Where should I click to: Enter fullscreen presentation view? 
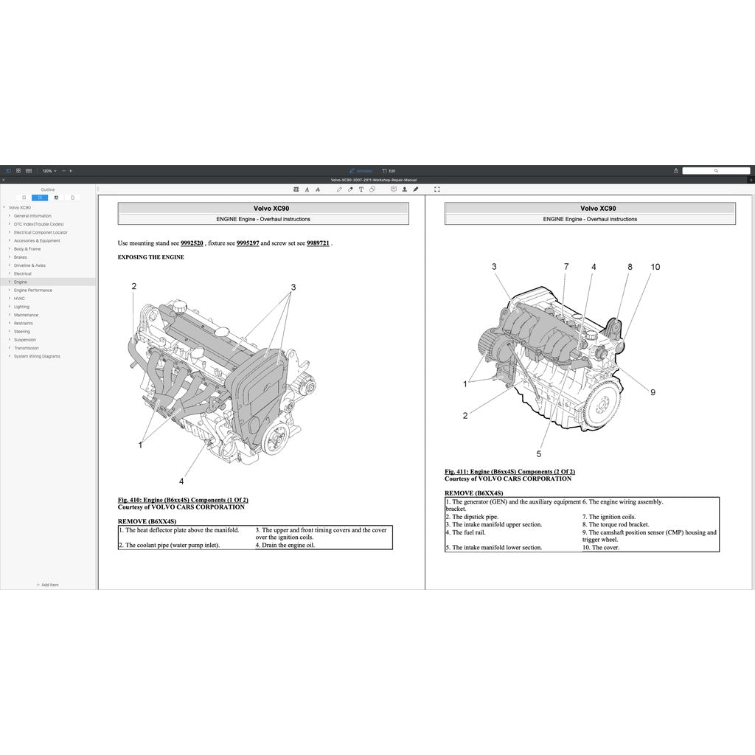(436, 189)
